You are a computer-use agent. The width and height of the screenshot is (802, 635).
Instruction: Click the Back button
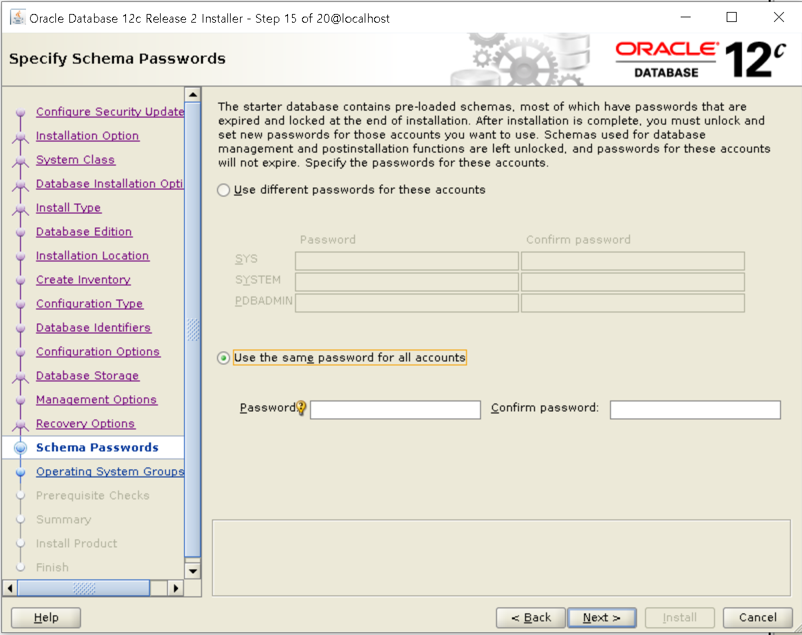click(531, 618)
